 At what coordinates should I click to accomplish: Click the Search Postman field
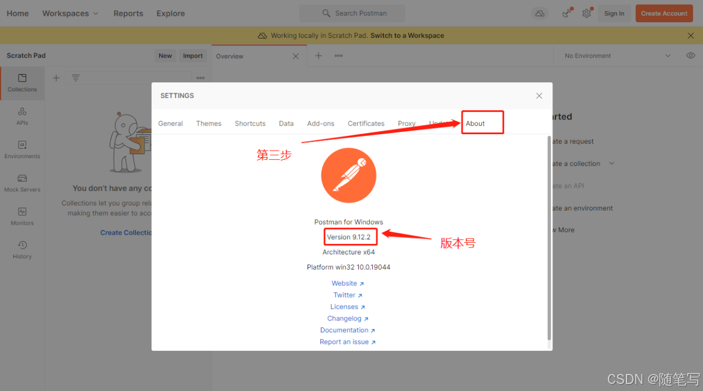[352, 13]
